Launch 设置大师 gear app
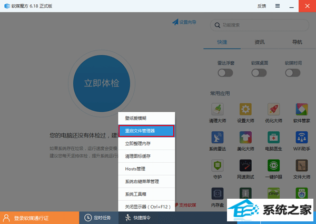Image resolution: width=316 pixels, height=224 pixels. (245, 109)
